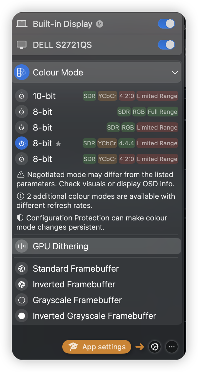
Task: Select the 8-bit RGB Full Range mode
Action: click(97, 112)
